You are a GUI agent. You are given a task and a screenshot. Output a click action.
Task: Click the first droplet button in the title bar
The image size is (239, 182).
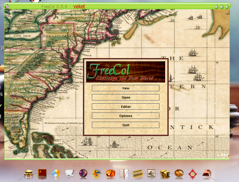pyautogui.click(x=216, y=7)
